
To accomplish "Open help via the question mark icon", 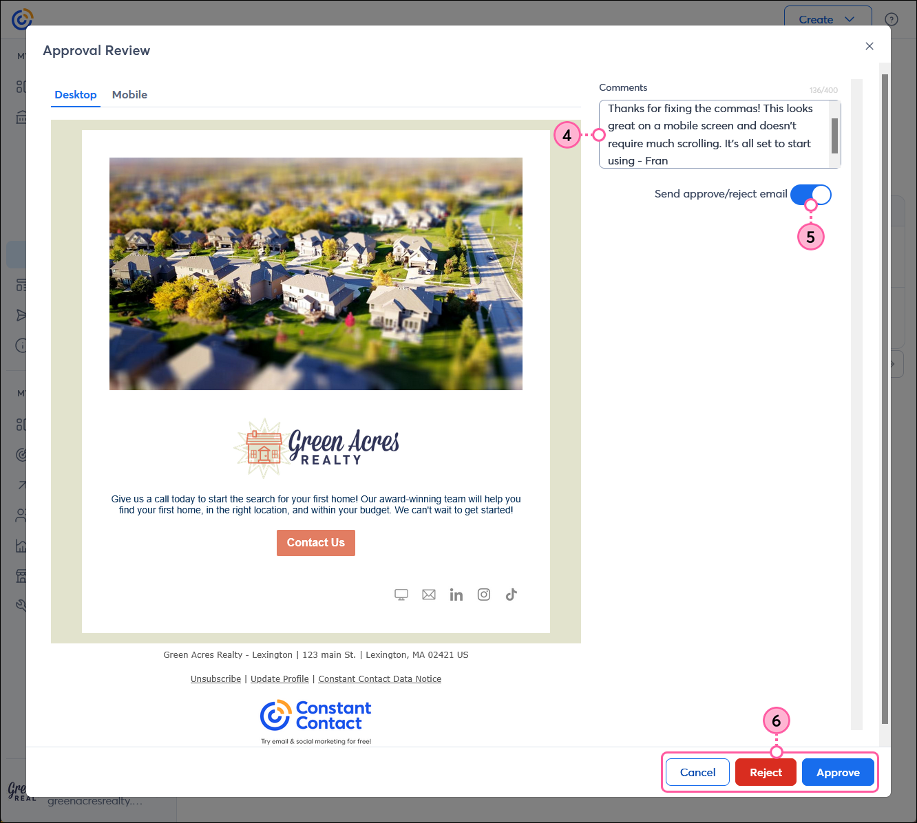I will [892, 19].
